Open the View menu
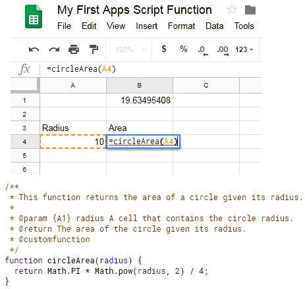The height and width of the screenshot is (289, 305). coord(116,26)
